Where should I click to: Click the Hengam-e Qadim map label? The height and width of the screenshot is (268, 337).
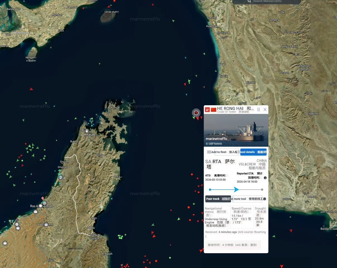pos(31,59)
